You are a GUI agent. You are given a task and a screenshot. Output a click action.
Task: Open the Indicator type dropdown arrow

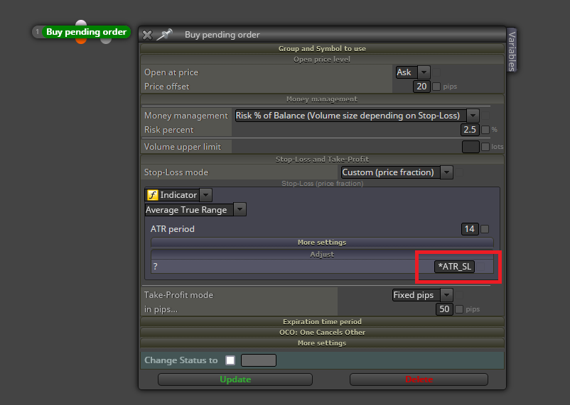[x=205, y=195]
